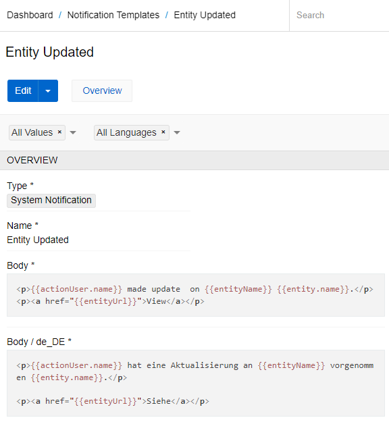Open the caret next to Edit
The height and width of the screenshot is (422, 389).
click(x=48, y=90)
